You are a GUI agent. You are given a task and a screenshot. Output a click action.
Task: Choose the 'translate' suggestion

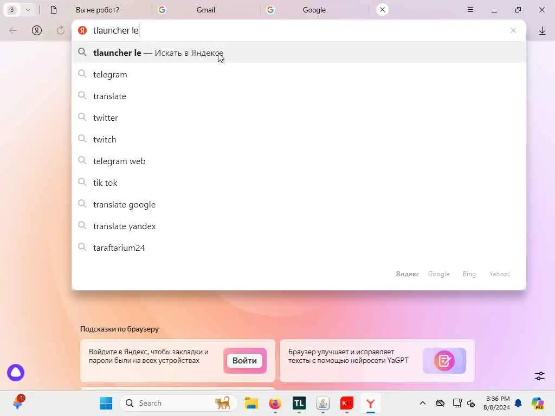(299, 96)
